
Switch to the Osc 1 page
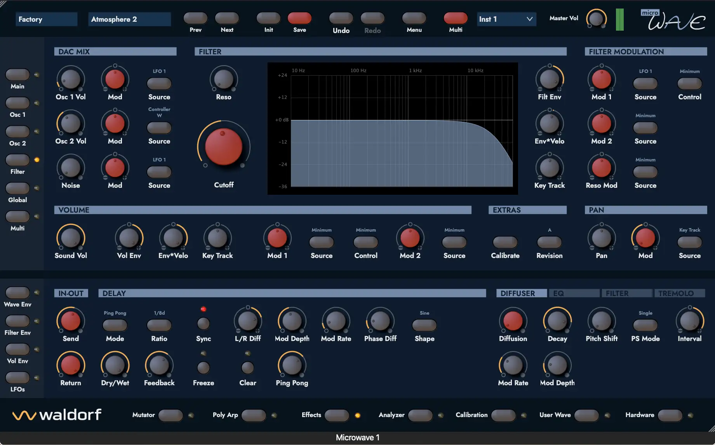pyautogui.click(x=17, y=103)
